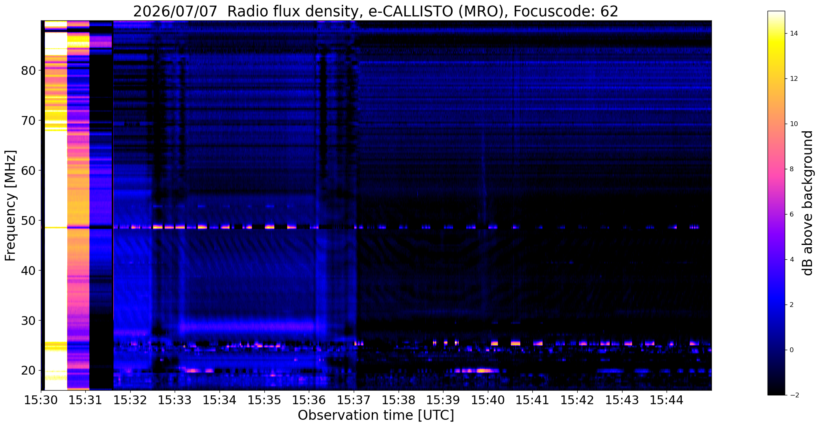Click the colorbar tick value 14
The width and height of the screenshot is (820, 427).
coord(793,34)
